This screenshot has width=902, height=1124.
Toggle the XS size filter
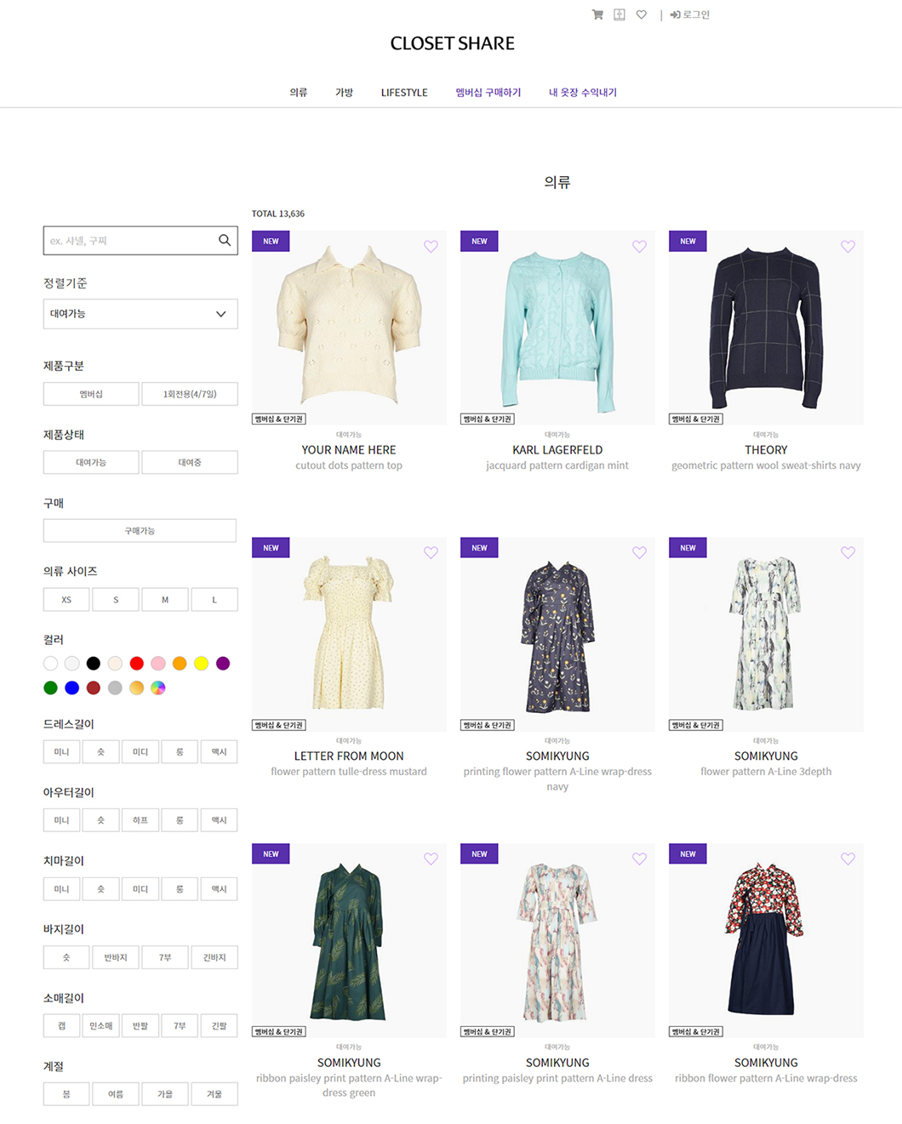point(66,600)
